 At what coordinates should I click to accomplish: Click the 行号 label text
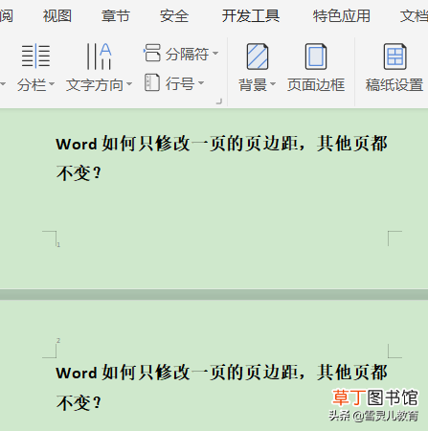(x=180, y=83)
